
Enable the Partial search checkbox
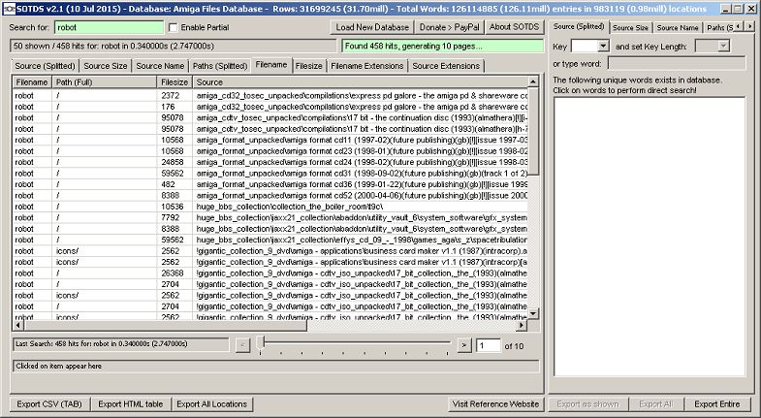tap(174, 27)
